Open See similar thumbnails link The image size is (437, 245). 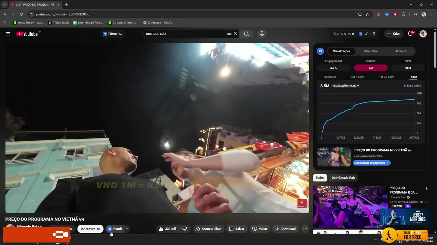[371, 163]
